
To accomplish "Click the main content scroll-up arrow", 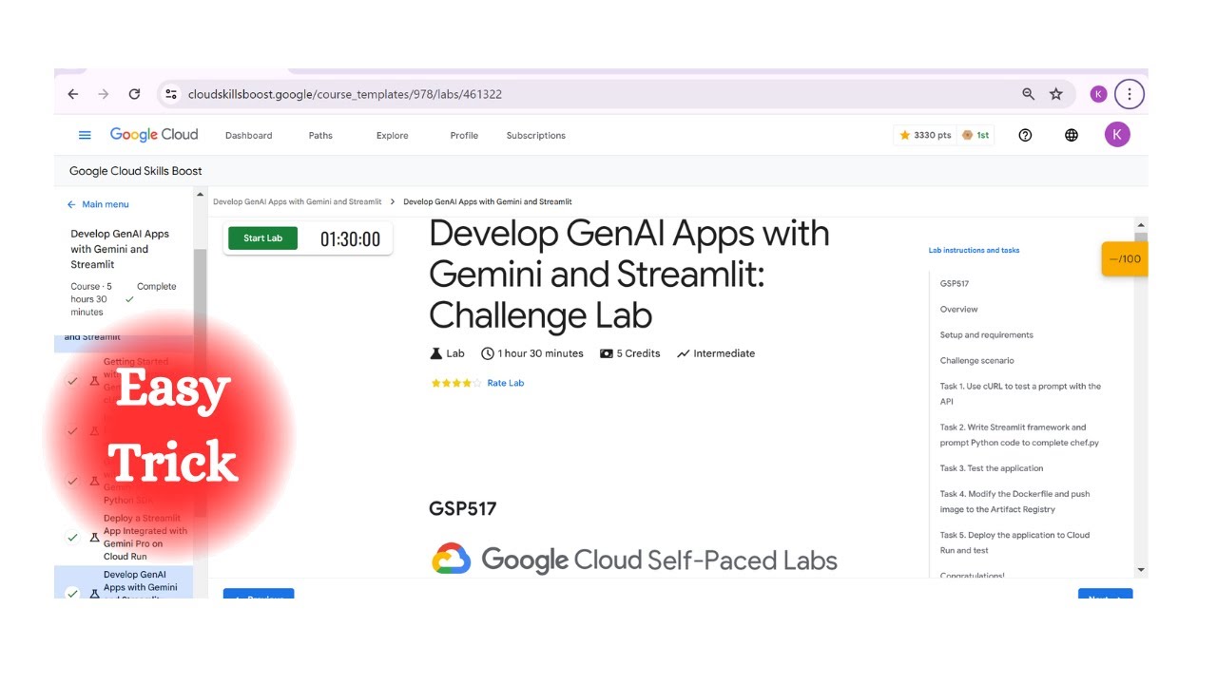I will (x=1141, y=224).
